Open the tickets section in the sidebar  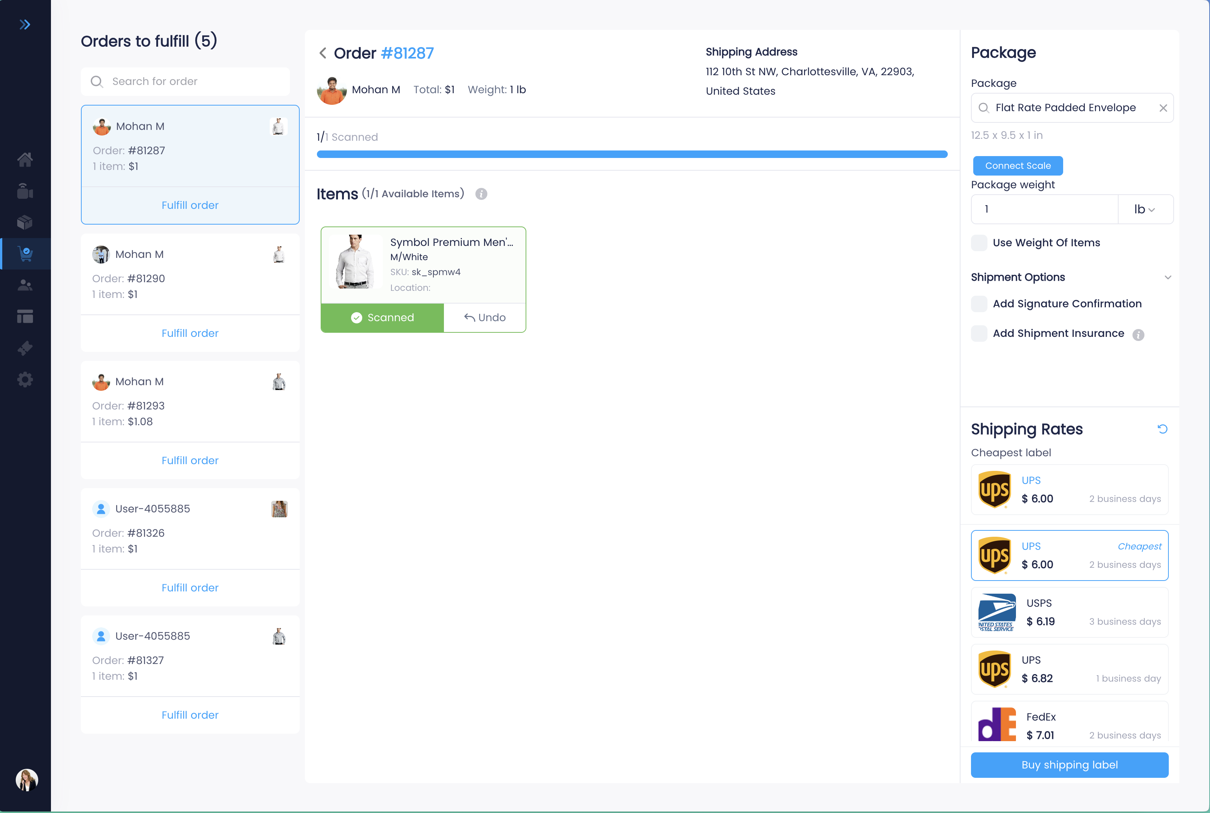[x=25, y=348]
